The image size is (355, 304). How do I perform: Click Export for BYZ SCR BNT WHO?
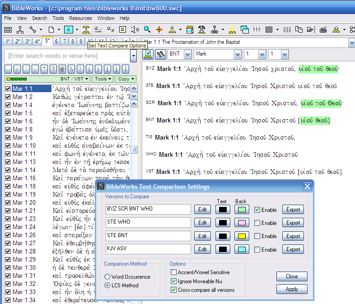pyautogui.click(x=293, y=210)
